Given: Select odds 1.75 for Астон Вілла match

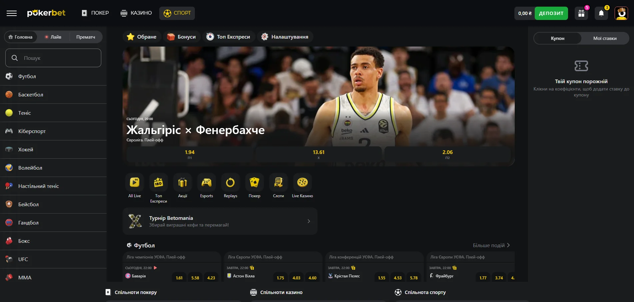Looking at the screenshot, I should pyautogui.click(x=281, y=278).
